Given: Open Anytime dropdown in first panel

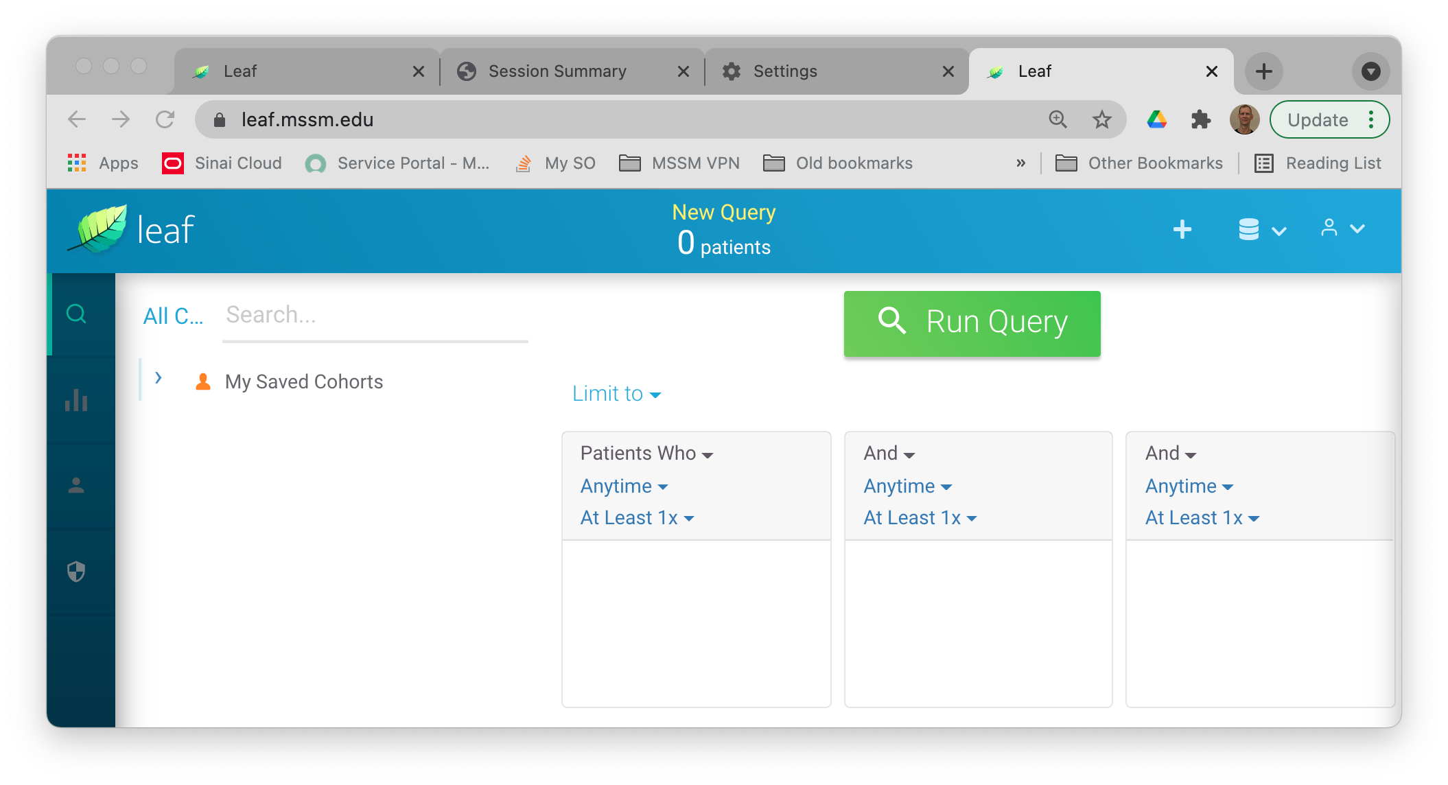Looking at the screenshot, I should point(624,487).
